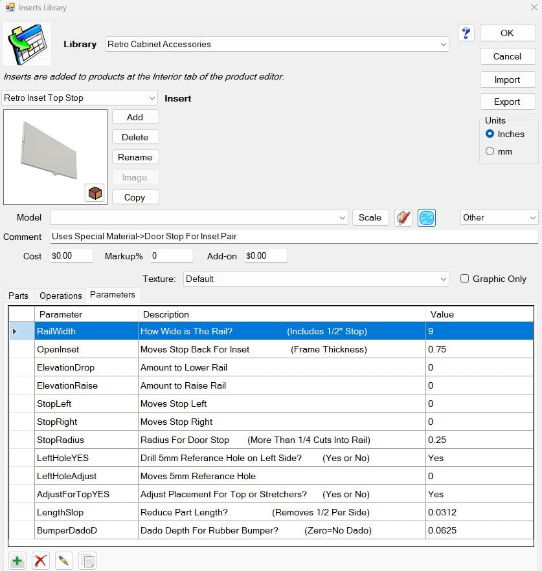This screenshot has height=571, width=542.
Task: Click the copy parameter pages icon
Action: [x=87, y=561]
